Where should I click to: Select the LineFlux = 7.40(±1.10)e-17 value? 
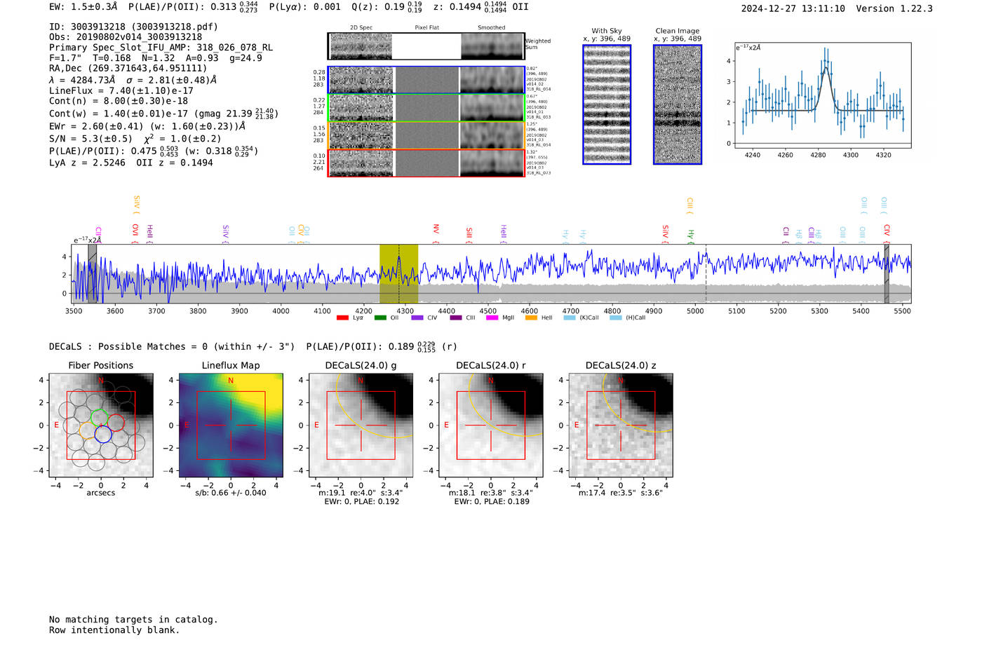[121, 90]
